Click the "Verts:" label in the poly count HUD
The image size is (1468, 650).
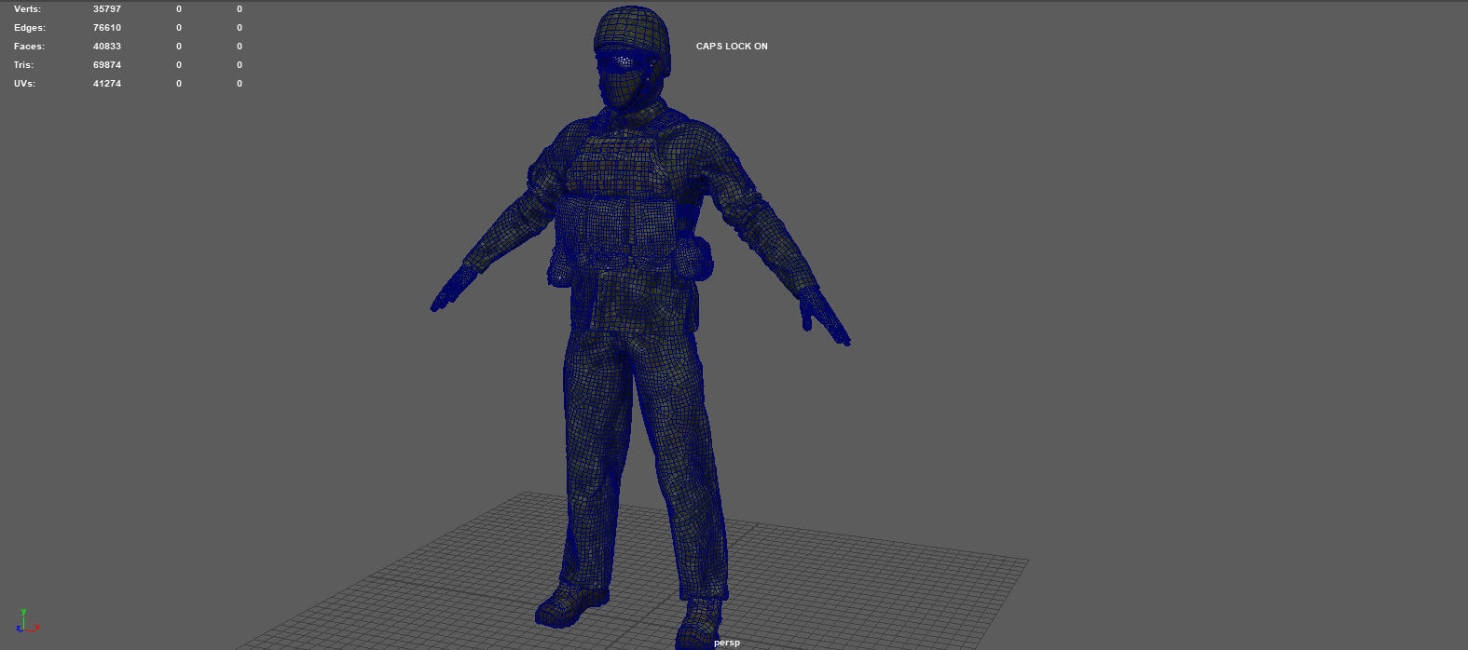point(27,8)
